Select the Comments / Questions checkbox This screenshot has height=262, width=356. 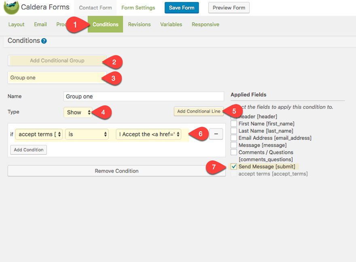(x=234, y=152)
